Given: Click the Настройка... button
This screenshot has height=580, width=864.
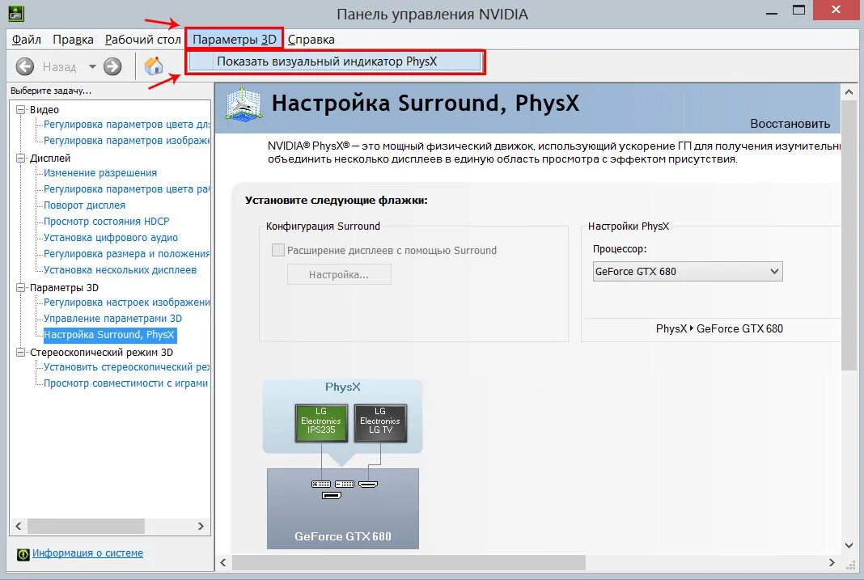Looking at the screenshot, I should [339, 274].
